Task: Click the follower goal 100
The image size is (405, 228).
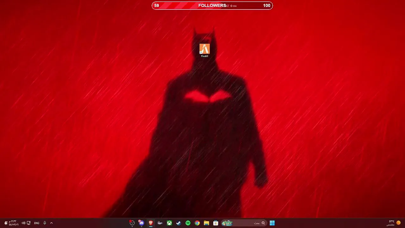Action: click(x=267, y=5)
